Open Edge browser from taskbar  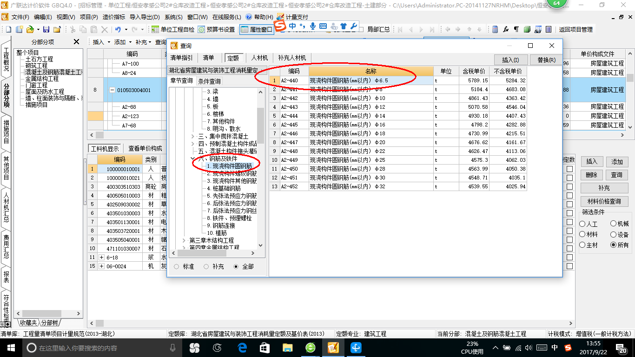(242, 348)
